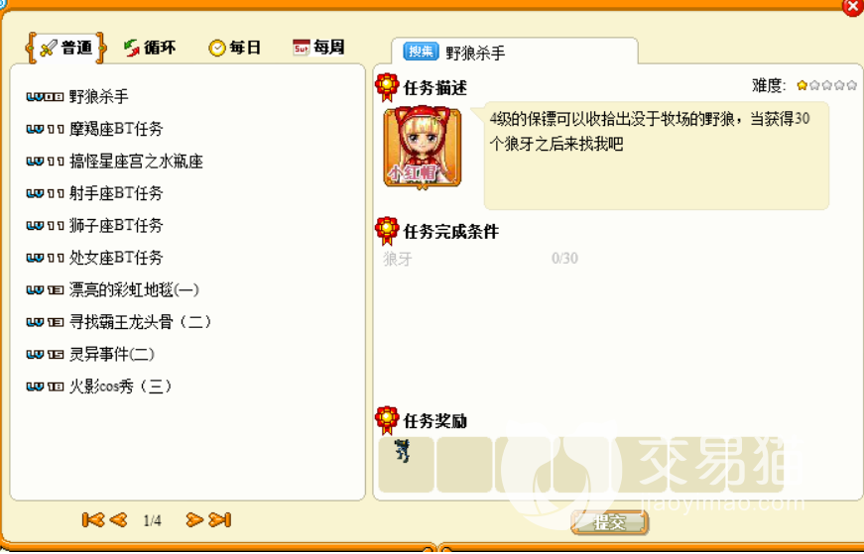The height and width of the screenshot is (554, 864).
Task: Select the 火影cos秀（三）quest
Action: (100, 387)
